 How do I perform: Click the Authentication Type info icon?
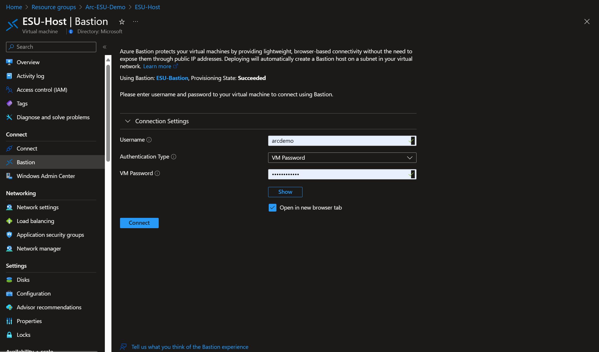174,157
